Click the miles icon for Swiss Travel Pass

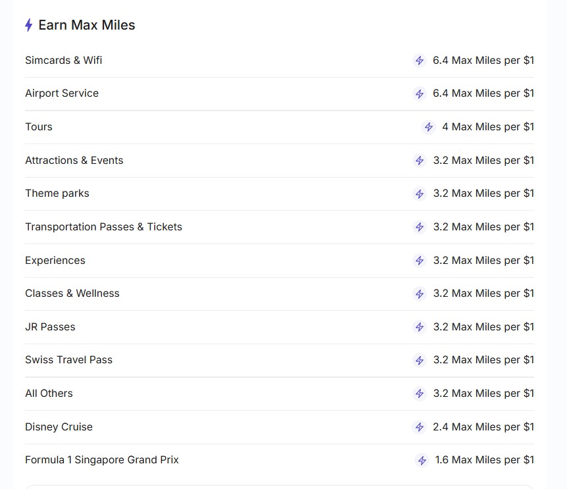[420, 361]
